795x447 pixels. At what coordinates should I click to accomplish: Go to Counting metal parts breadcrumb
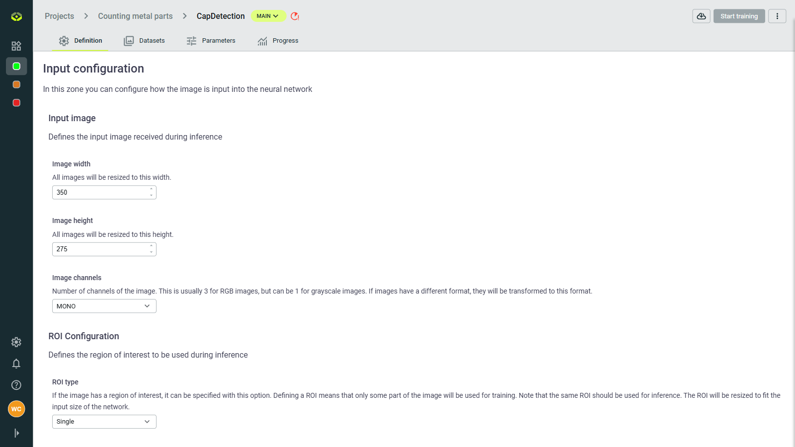pos(135,16)
